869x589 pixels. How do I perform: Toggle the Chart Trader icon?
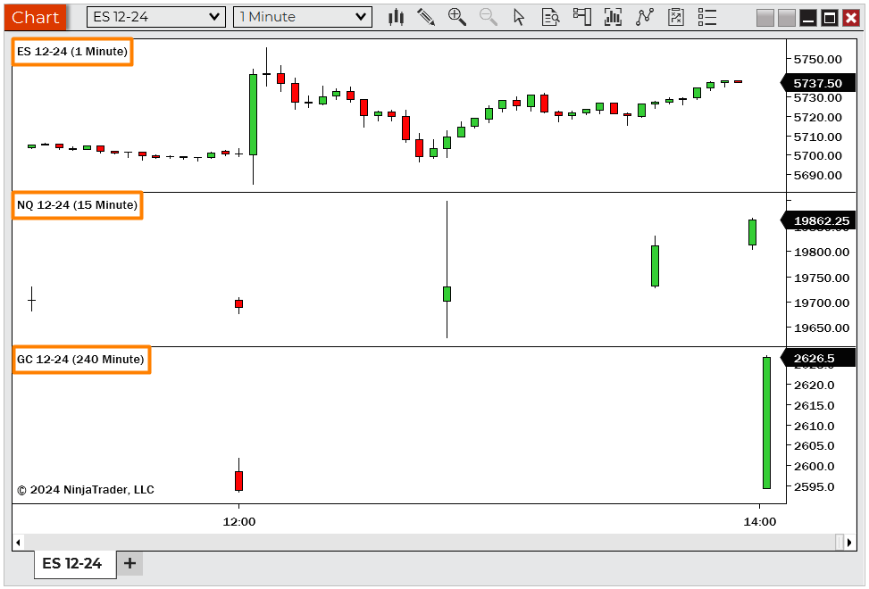coord(582,17)
